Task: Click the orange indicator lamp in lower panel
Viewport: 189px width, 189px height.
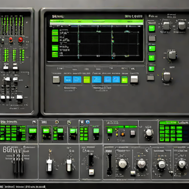Action: pos(123,134)
